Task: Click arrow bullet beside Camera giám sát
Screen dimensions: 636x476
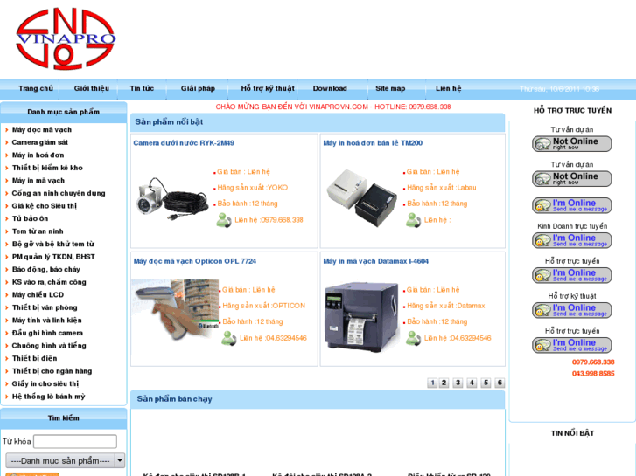Action: coord(6,142)
